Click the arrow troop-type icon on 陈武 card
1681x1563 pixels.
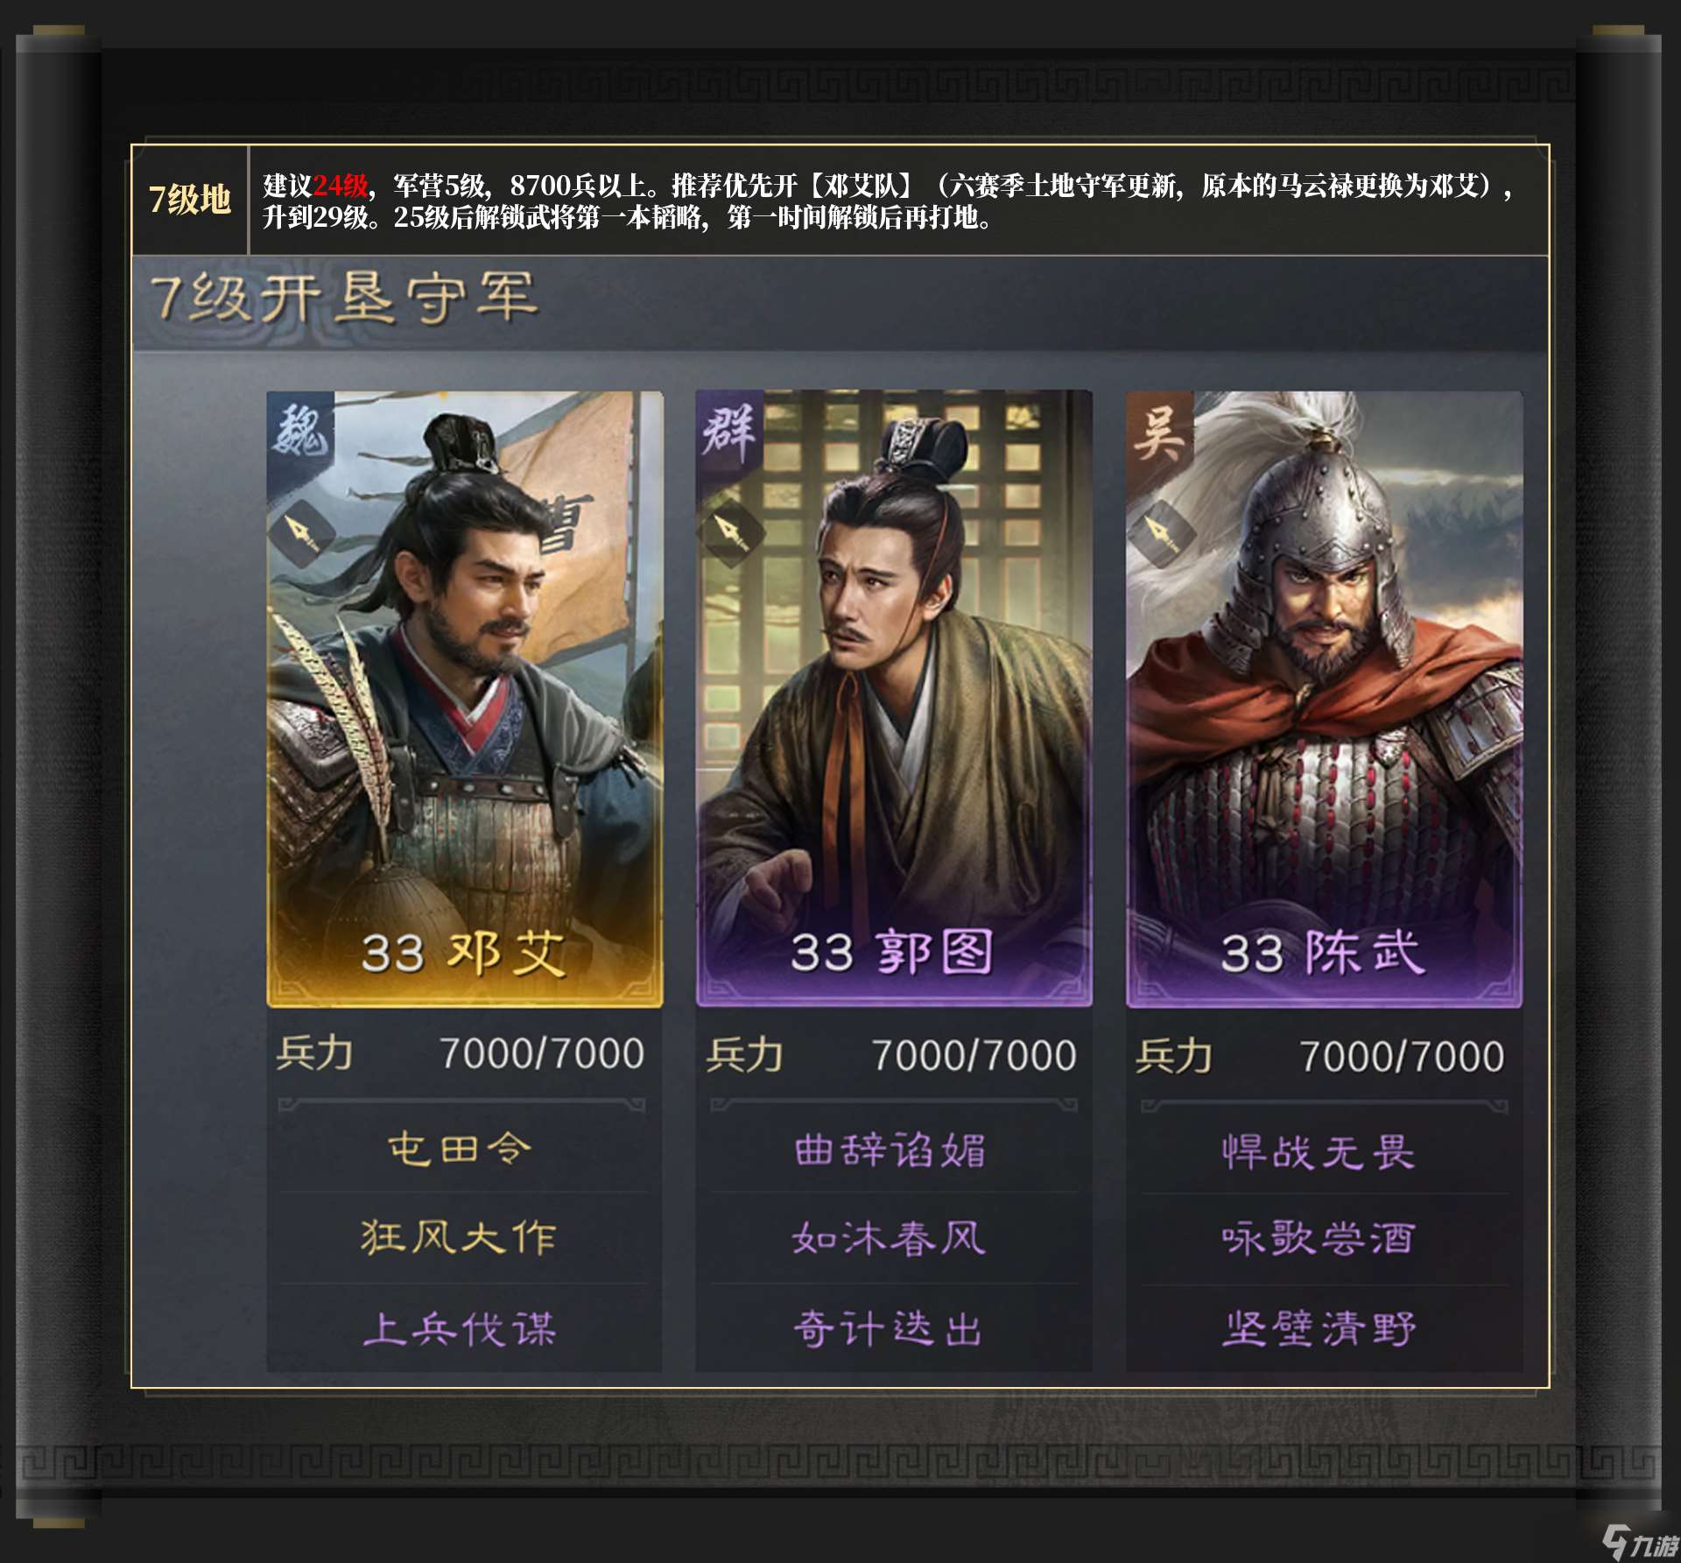[x=1162, y=532]
